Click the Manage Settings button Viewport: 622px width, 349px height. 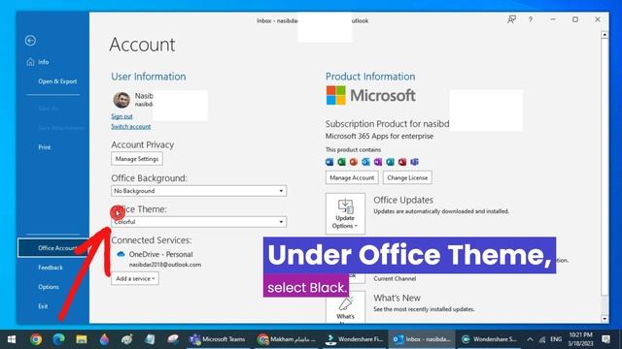[x=137, y=159]
